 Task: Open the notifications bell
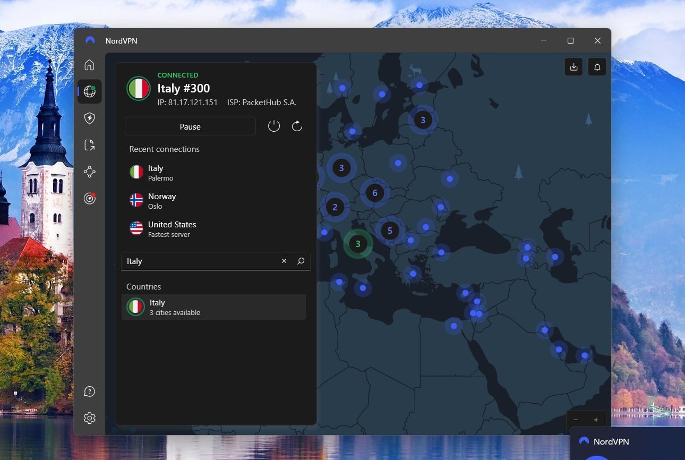point(597,67)
